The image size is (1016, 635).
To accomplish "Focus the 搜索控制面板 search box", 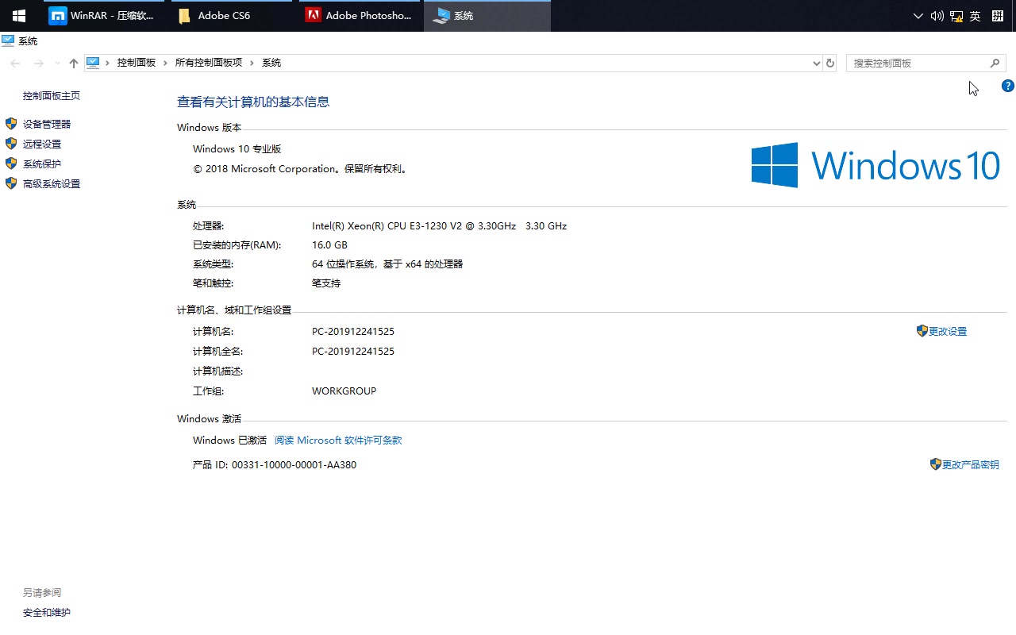I will [926, 63].
